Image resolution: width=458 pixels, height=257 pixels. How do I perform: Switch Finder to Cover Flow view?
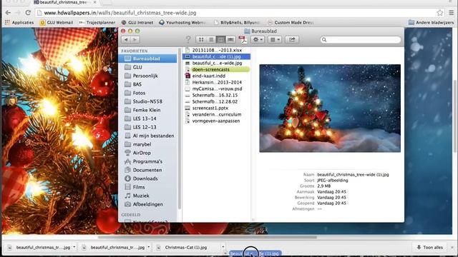230,40
